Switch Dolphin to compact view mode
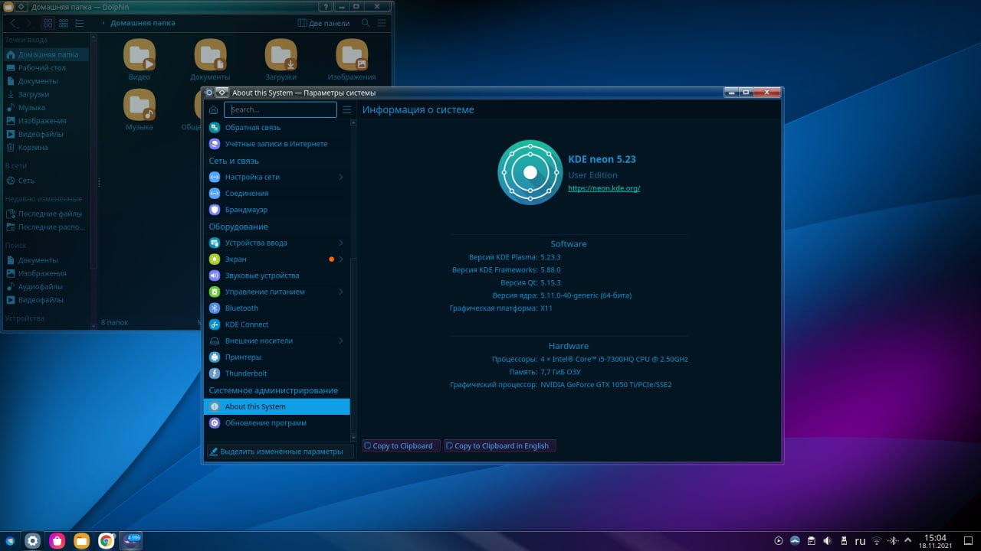The height and width of the screenshot is (551, 981). 63,23
